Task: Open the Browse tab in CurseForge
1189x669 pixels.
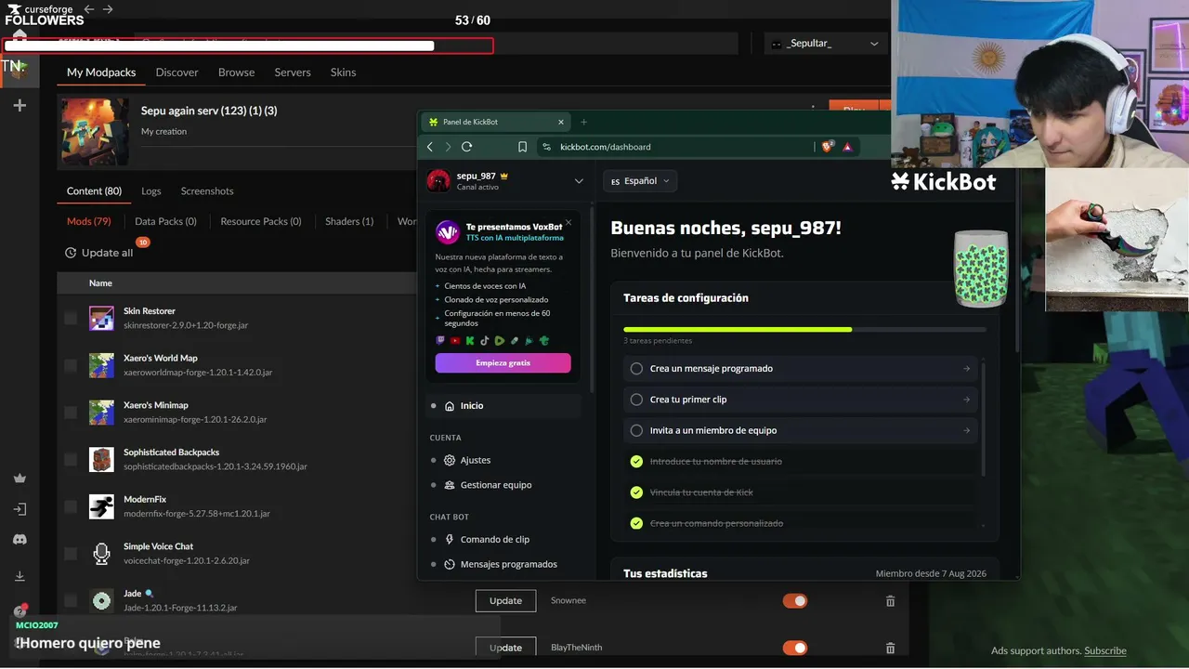Action: [237, 72]
